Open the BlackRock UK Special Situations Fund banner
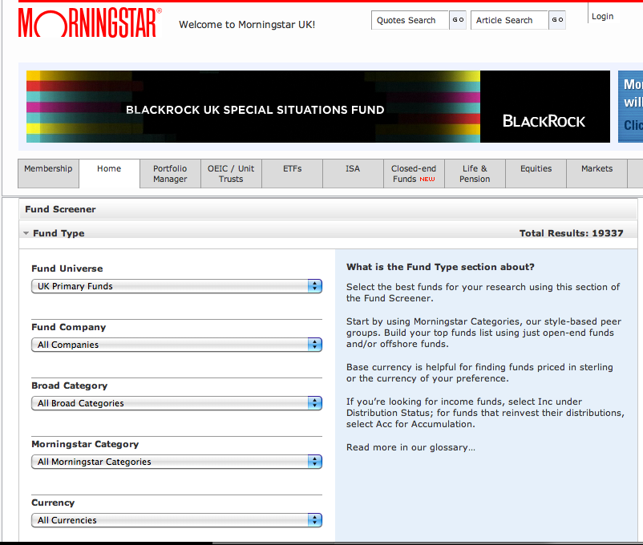The width and height of the screenshot is (643, 545). [x=318, y=107]
